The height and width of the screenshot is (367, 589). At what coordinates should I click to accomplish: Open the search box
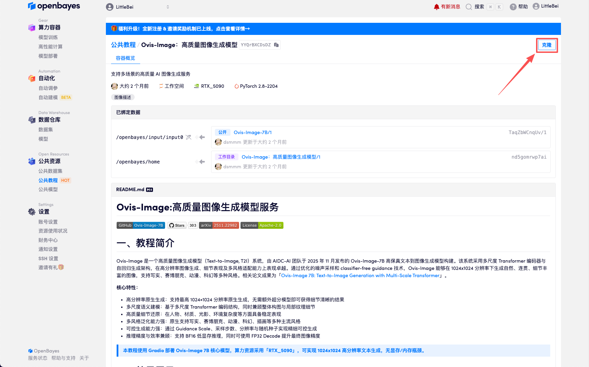pyautogui.click(x=484, y=7)
